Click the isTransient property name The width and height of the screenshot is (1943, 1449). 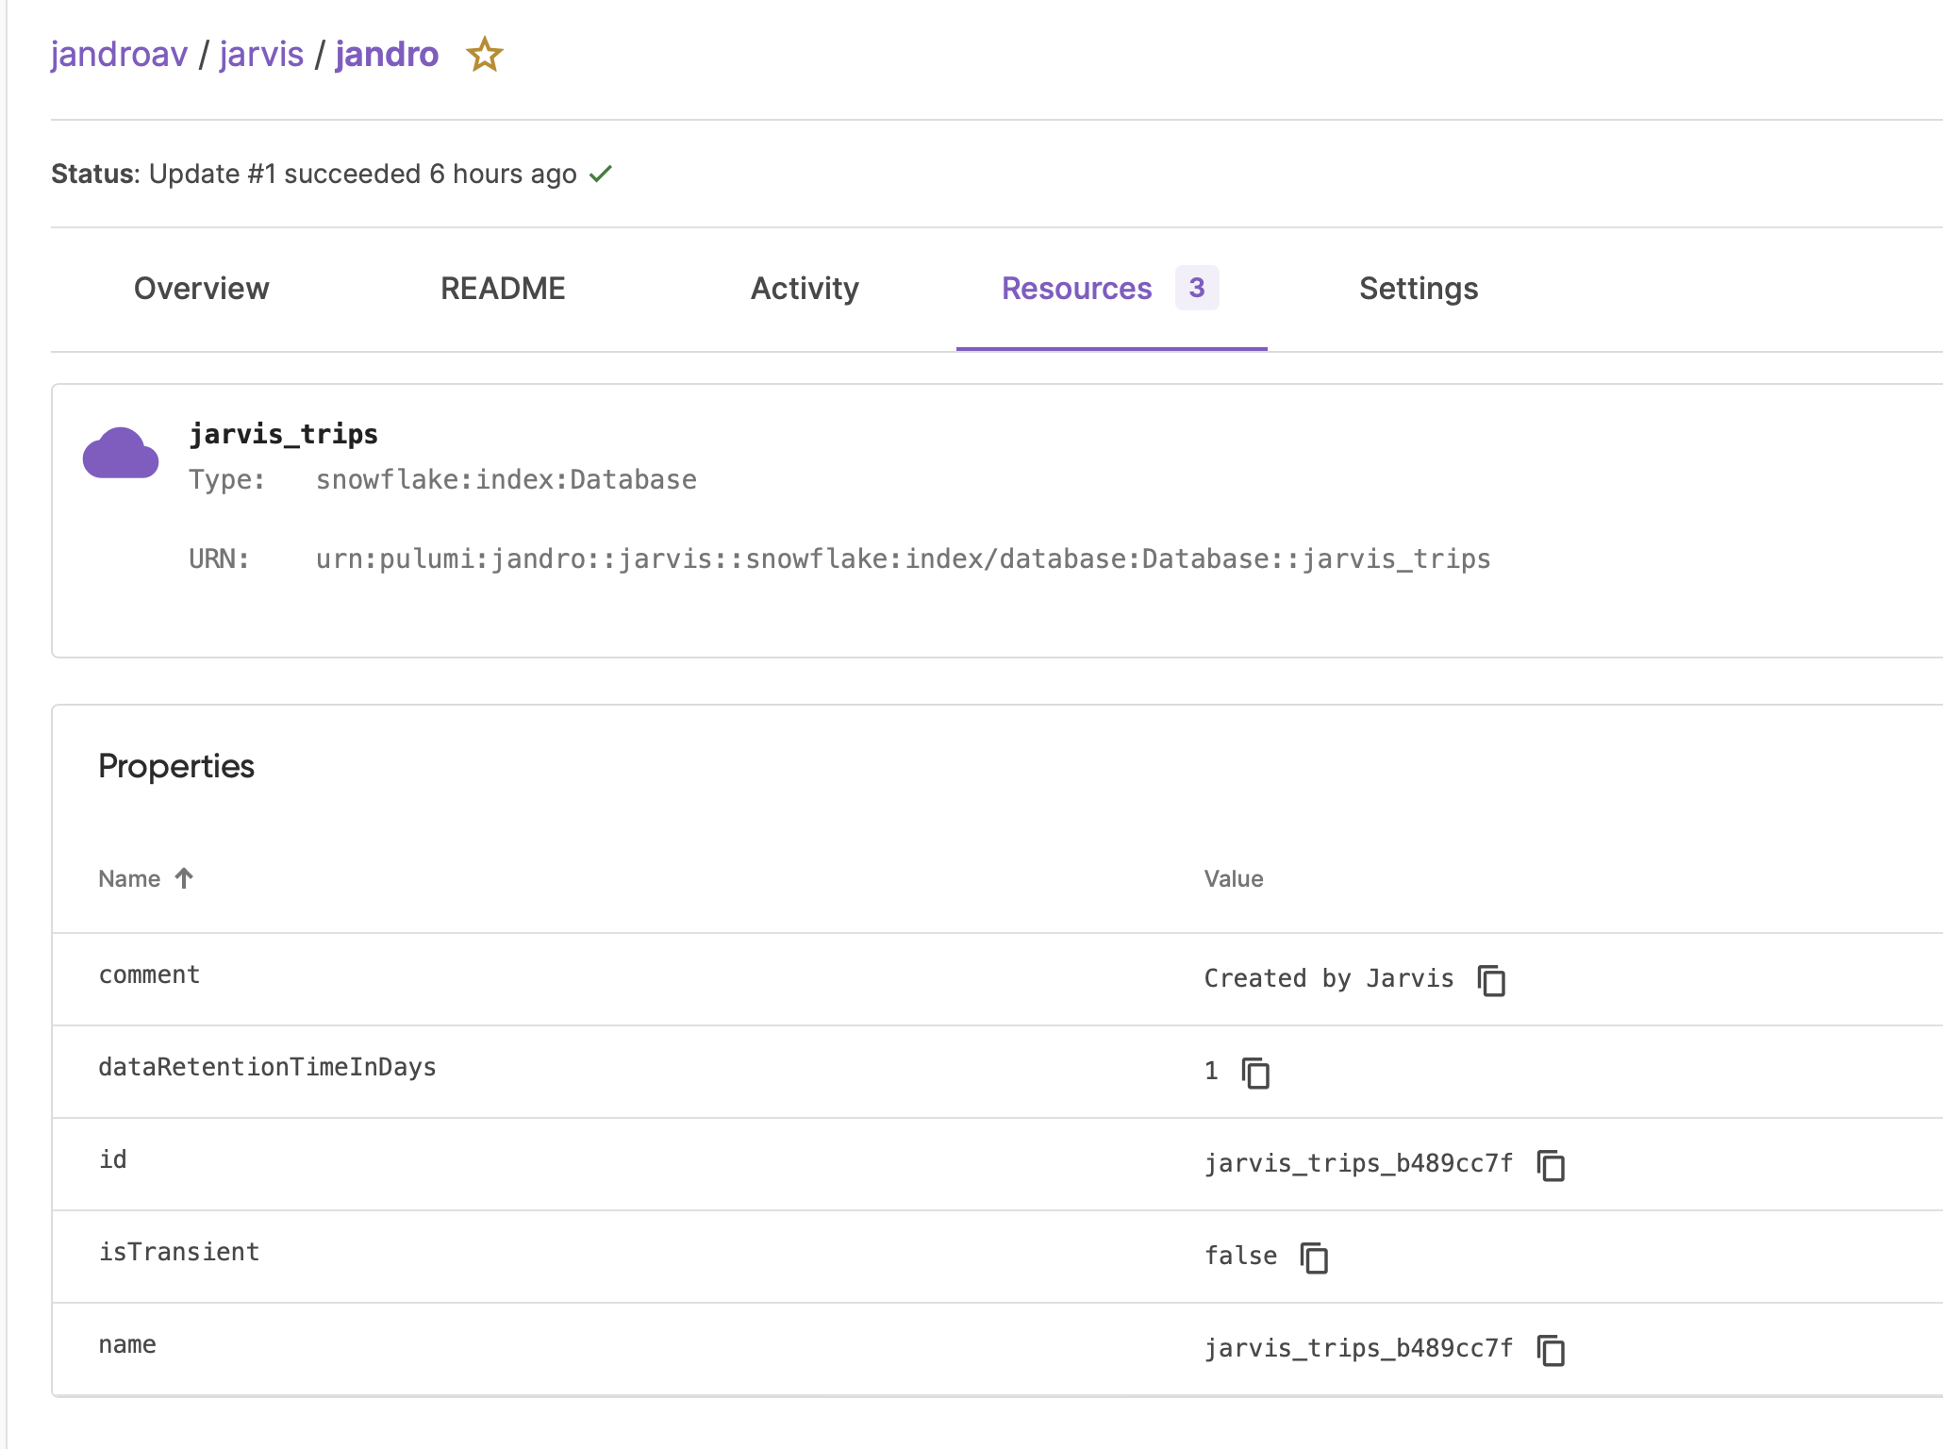click(x=179, y=1252)
